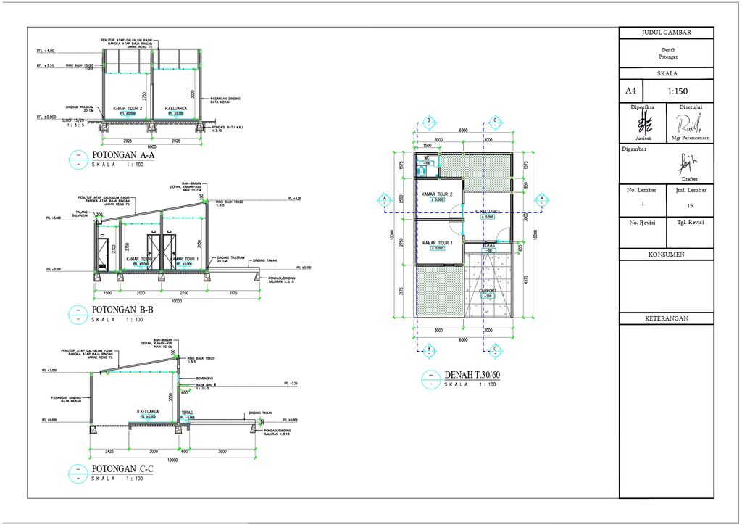Select the CARPORT label in the floor plan
Screen dimensions: 742x525
point(488,291)
